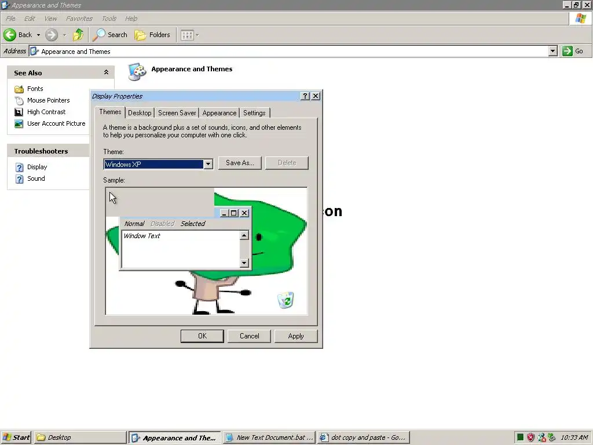
Task: Click the Appearance and Themes palette icon
Action: coord(137,72)
